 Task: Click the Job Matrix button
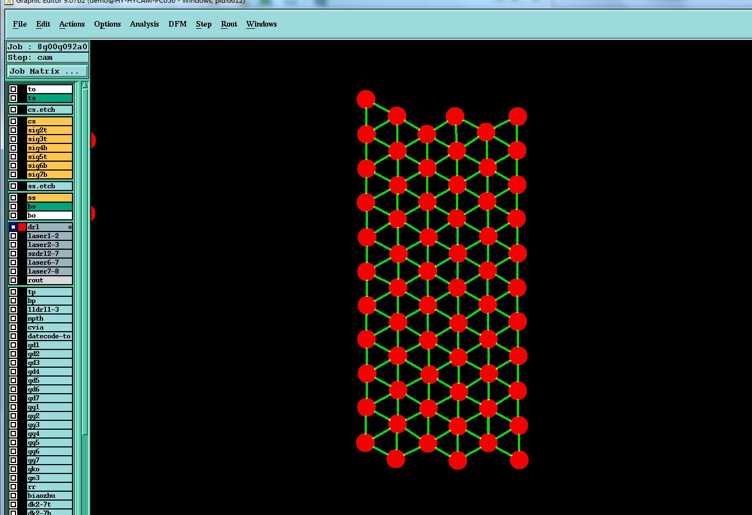[47, 71]
